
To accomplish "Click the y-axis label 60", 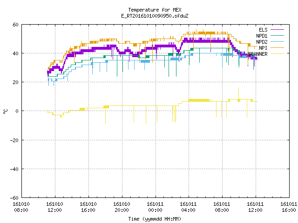I will 15,25.
